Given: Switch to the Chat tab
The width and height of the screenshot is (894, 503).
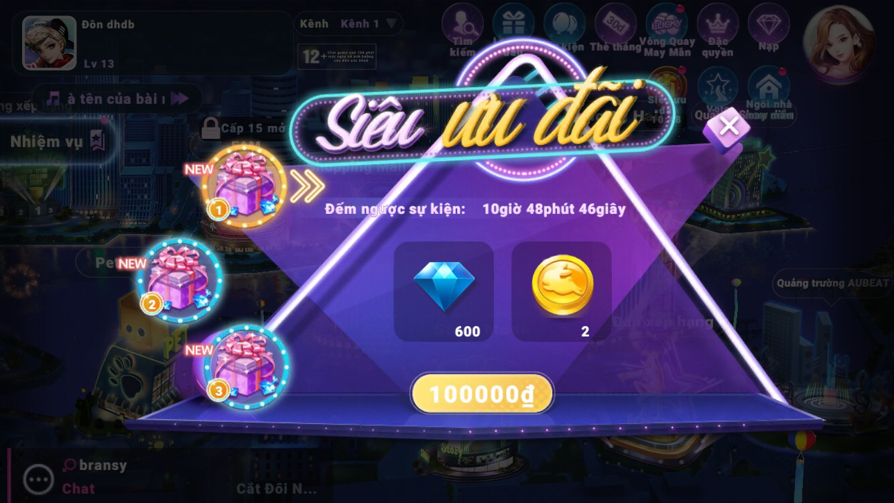Looking at the screenshot, I should click(x=78, y=488).
